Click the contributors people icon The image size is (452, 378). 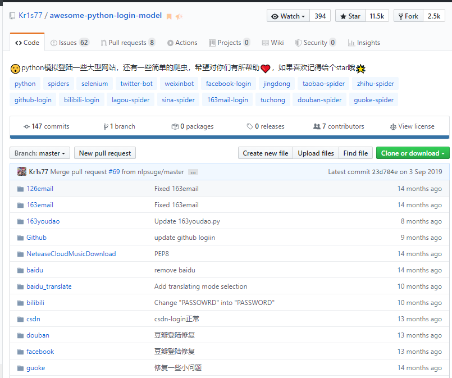pos(317,126)
